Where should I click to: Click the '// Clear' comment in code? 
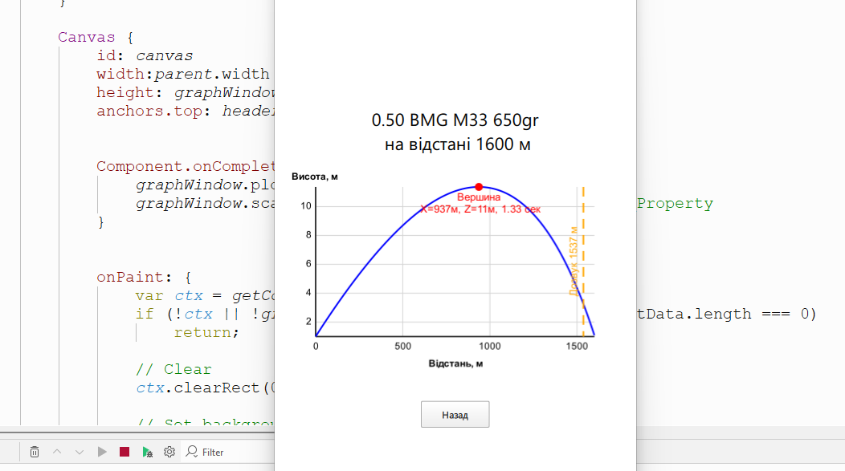[173, 369]
